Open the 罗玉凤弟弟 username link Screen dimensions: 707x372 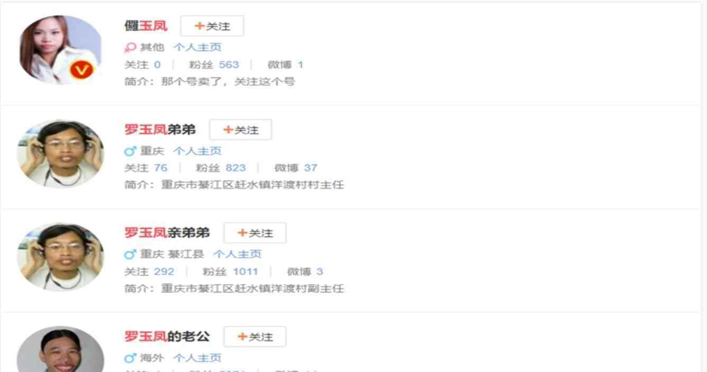tap(160, 130)
